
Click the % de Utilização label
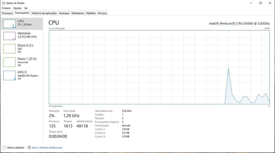(57, 28)
